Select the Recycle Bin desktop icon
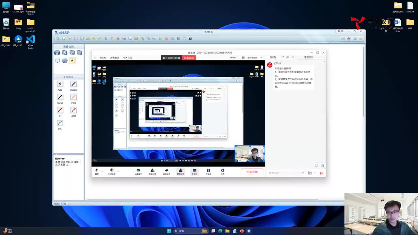This screenshot has width=418, height=235. [6, 24]
